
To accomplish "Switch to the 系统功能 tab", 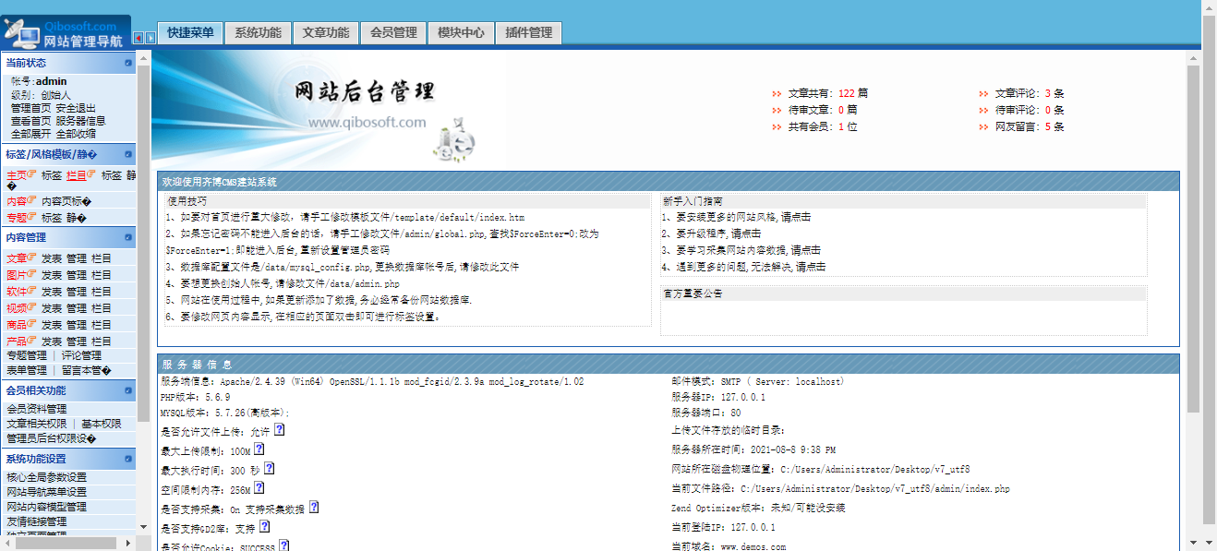I will [x=258, y=32].
